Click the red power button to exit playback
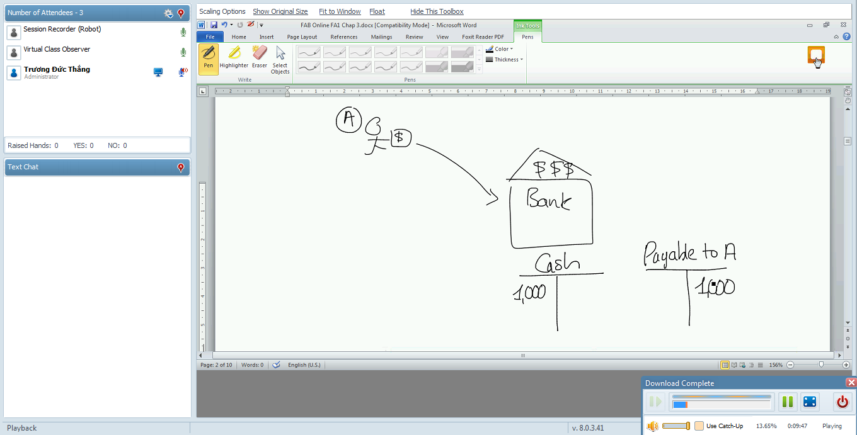 842,402
